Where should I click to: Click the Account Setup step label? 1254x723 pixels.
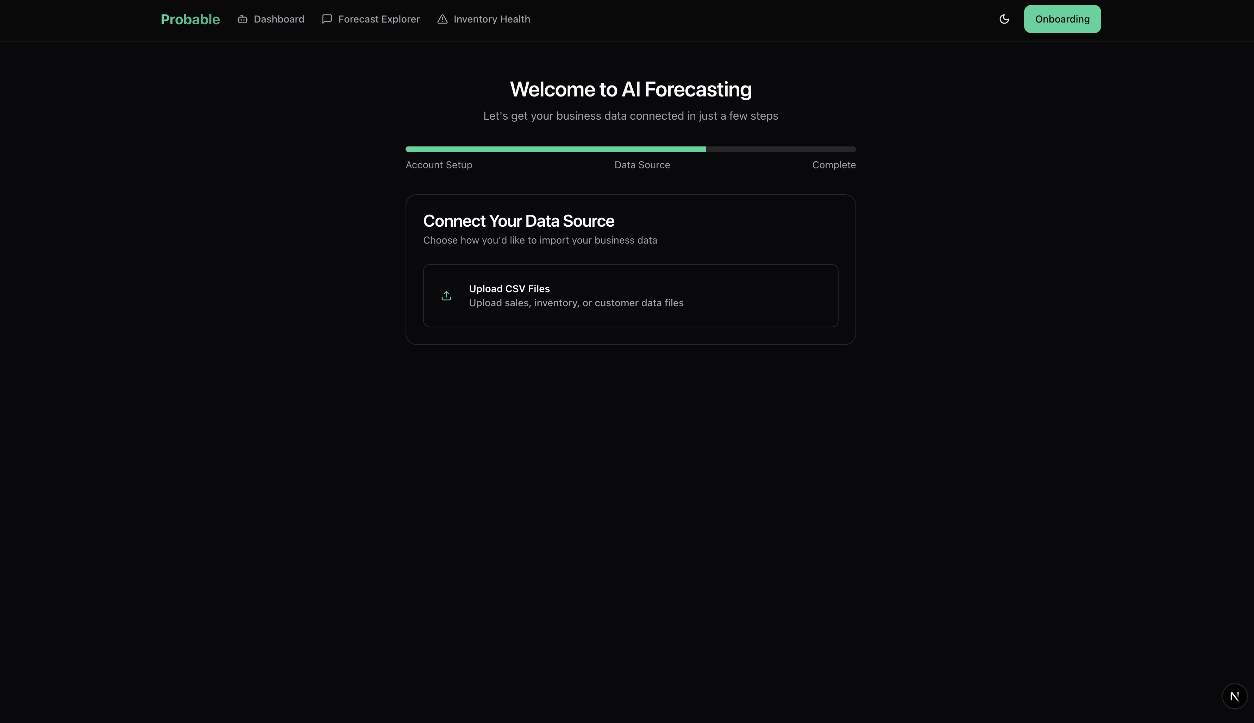(x=439, y=165)
